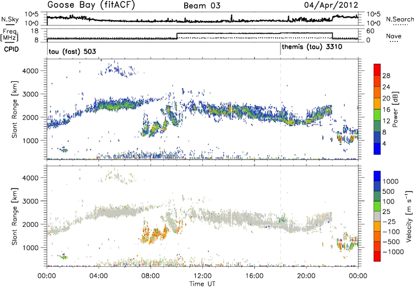Pick the dark green 100–500 velocity color
The height and width of the screenshot is (287, 414).
click(x=377, y=196)
